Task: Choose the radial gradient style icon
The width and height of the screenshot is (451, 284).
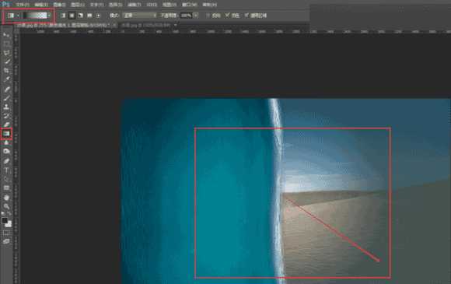Action: [72, 16]
